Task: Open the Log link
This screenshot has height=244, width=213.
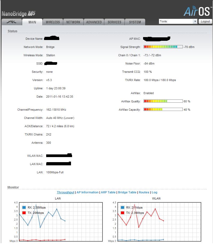Action: tap(155, 192)
